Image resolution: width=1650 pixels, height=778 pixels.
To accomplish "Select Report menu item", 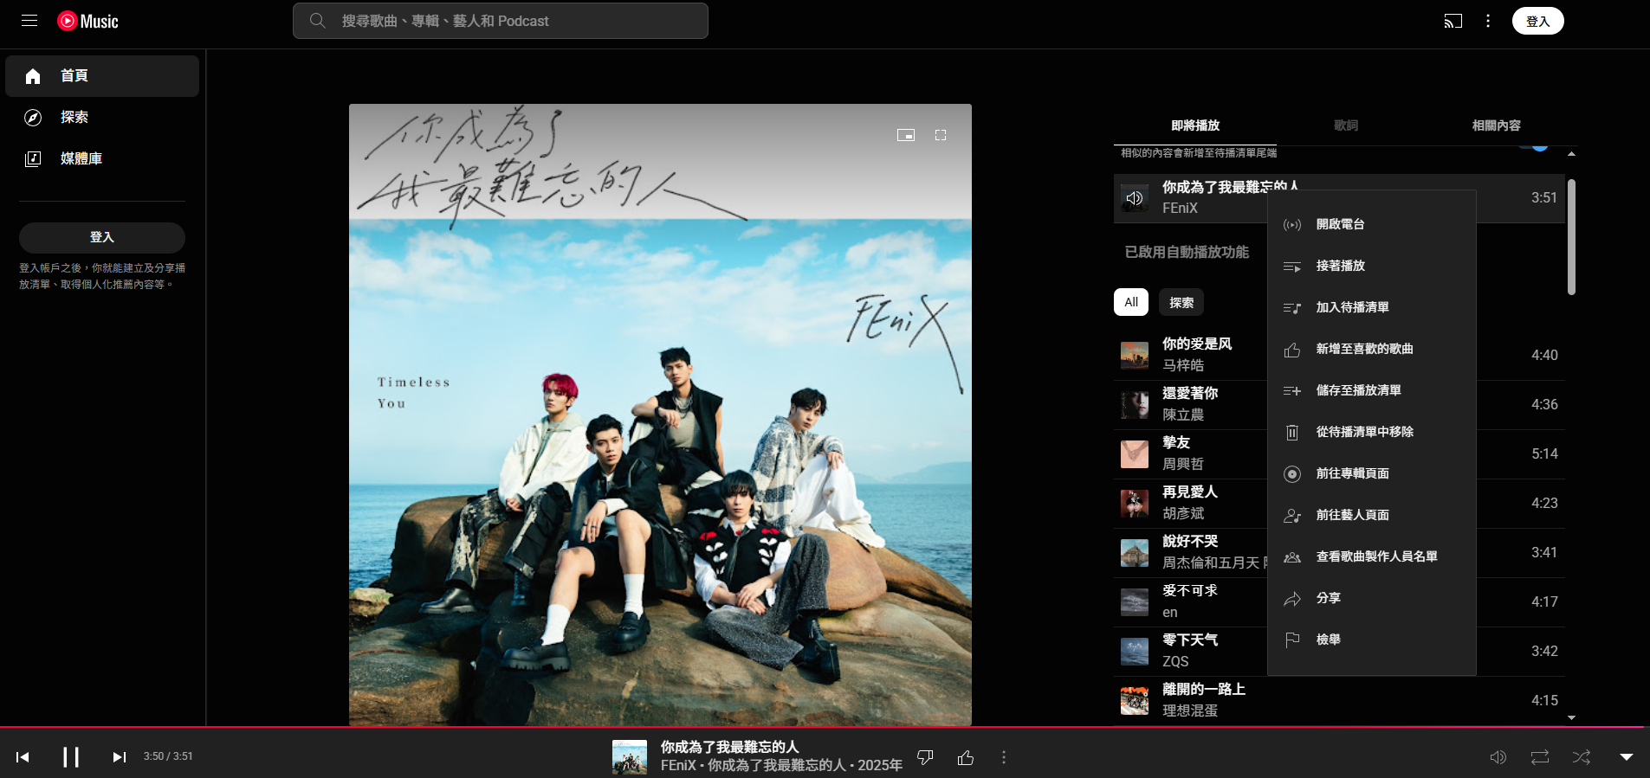I will [x=1372, y=640].
